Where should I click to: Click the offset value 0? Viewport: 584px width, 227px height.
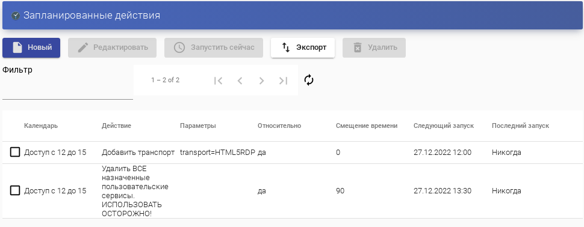(338, 153)
